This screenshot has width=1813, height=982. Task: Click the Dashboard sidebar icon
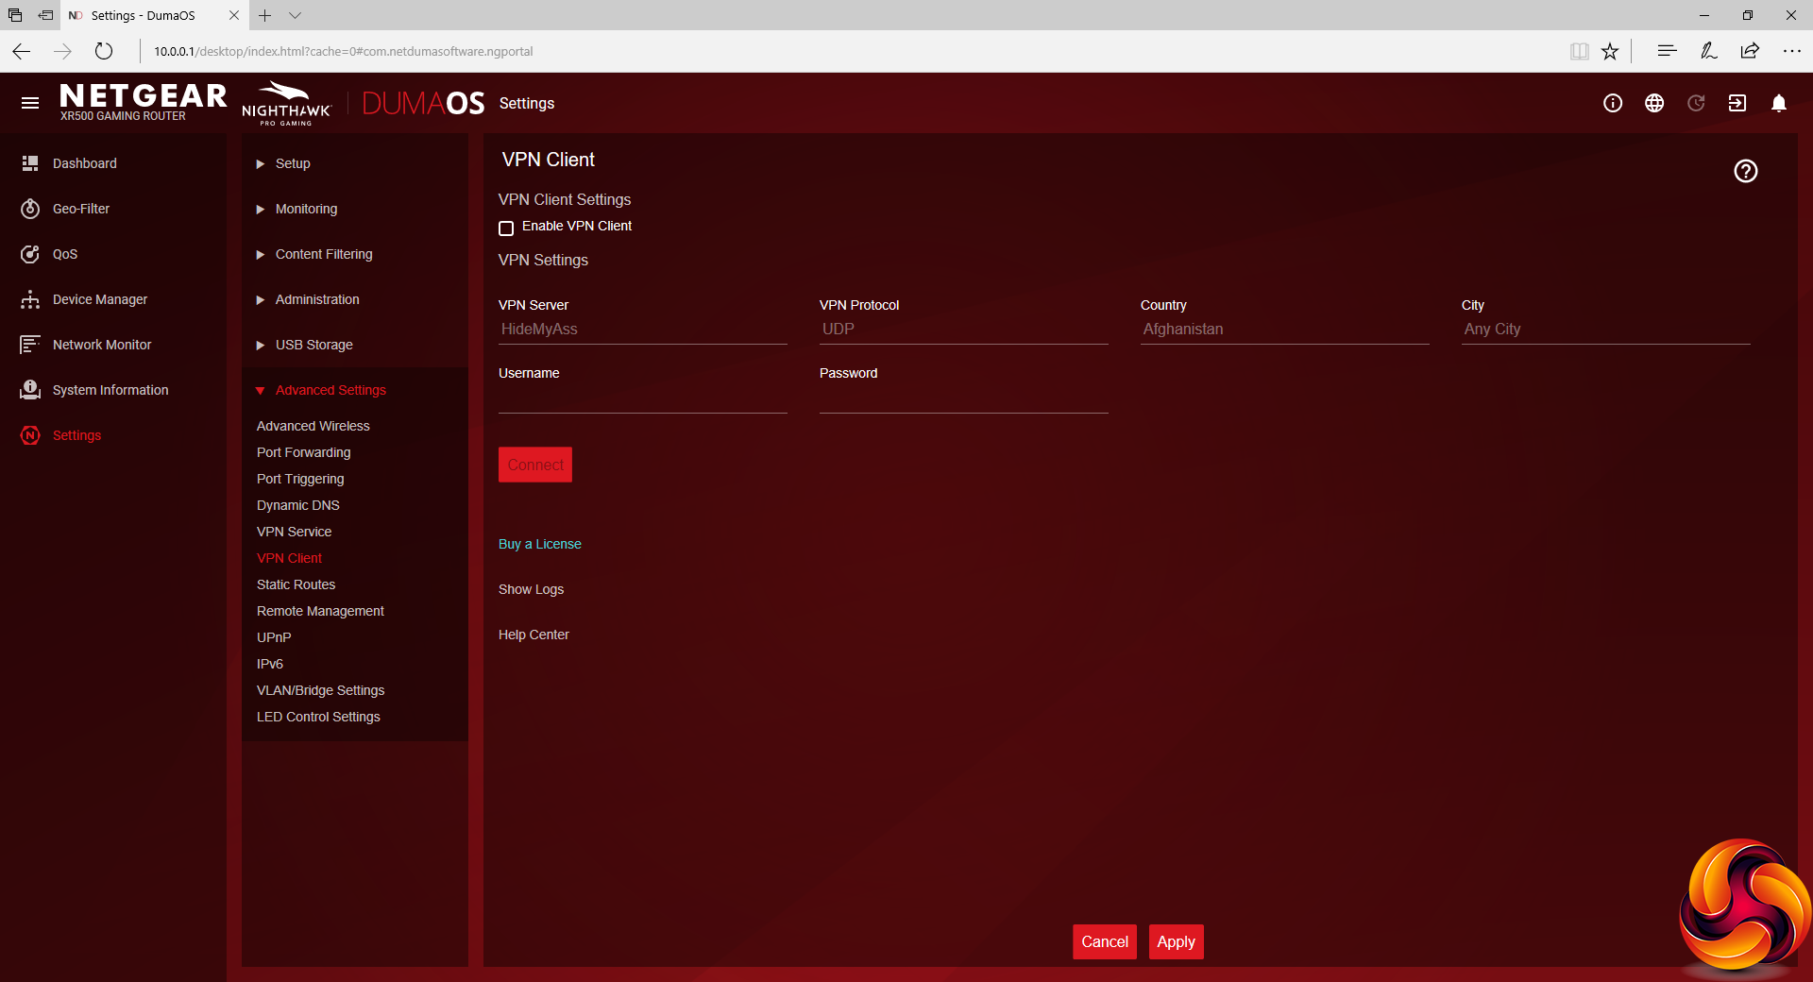tap(30, 163)
